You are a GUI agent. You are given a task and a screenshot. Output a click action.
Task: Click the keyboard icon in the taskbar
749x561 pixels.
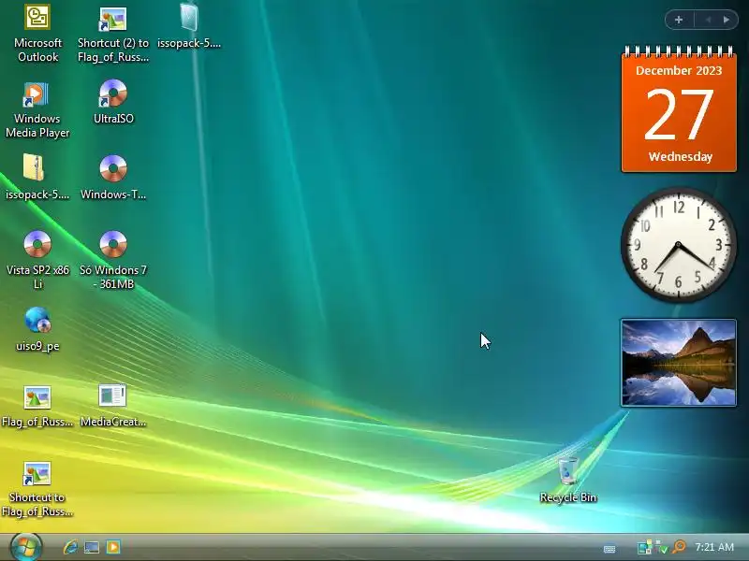coord(609,549)
